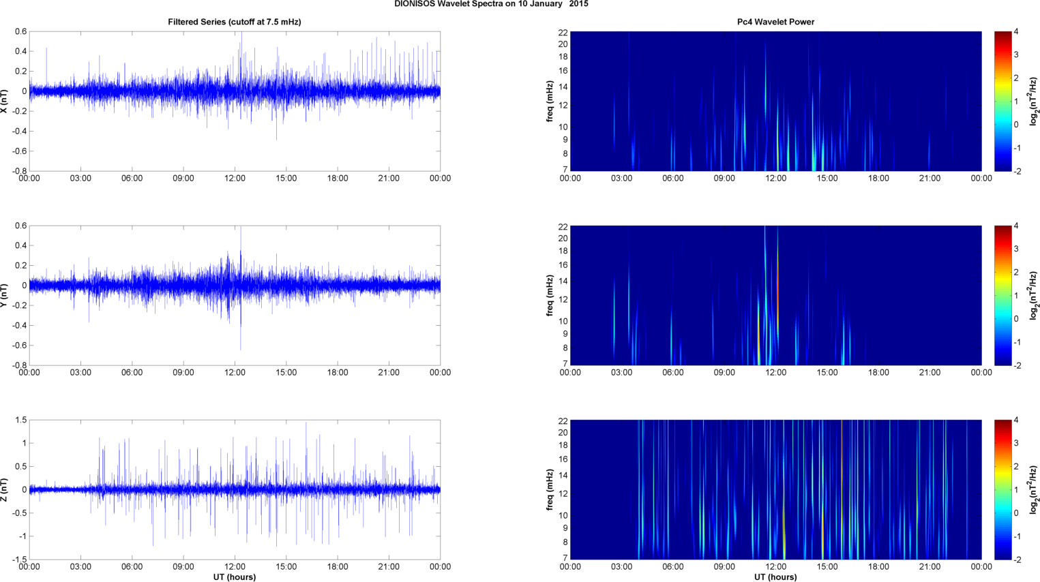Open the Z component wavelet power spectrogram

point(775,489)
